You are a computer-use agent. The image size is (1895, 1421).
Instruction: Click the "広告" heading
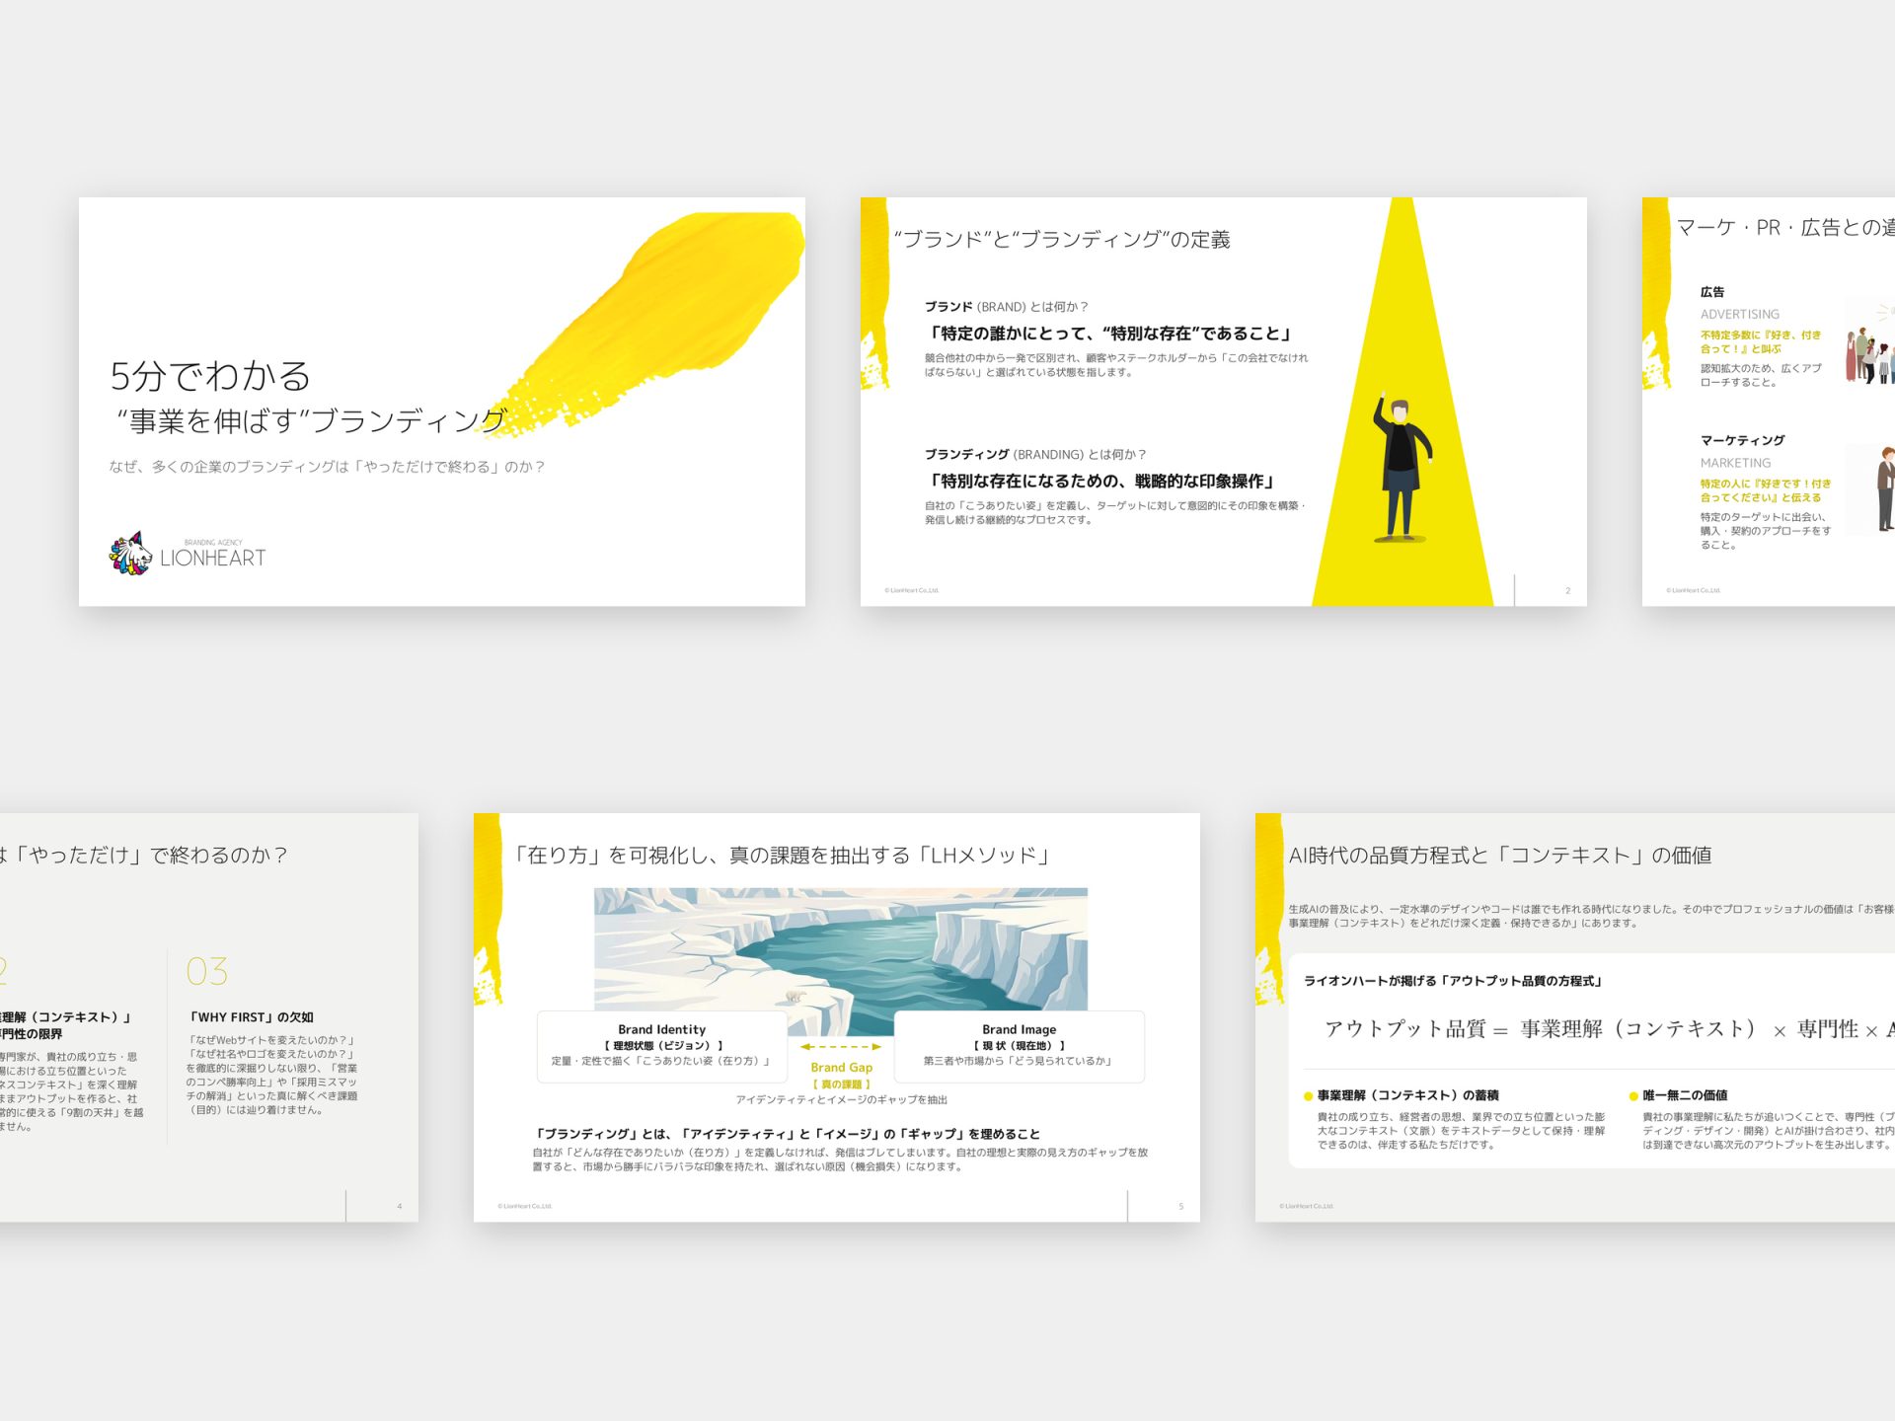(1712, 292)
